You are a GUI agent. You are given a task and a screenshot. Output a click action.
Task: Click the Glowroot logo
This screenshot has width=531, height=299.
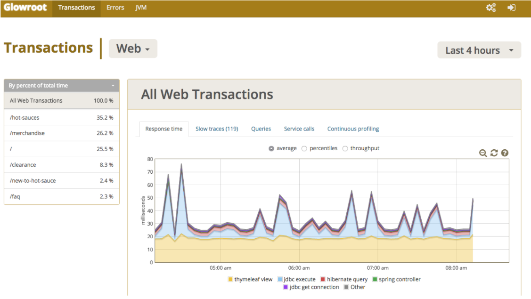click(25, 8)
